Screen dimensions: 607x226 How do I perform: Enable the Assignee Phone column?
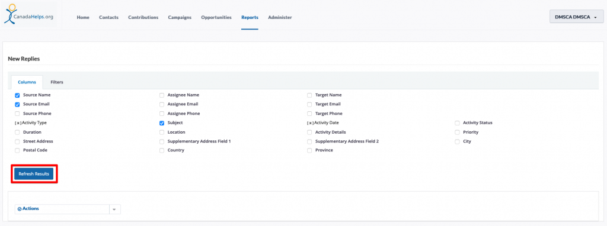pos(162,114)
